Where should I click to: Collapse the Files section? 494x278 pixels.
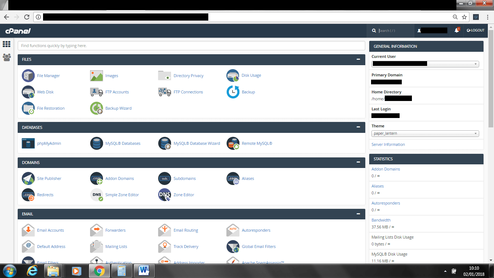point(358,59)
